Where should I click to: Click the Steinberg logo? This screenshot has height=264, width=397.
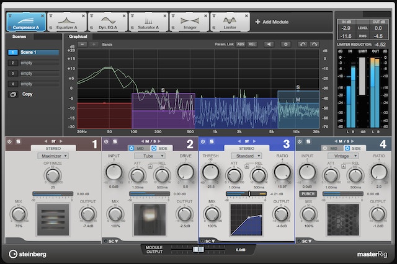coord(27,254)
